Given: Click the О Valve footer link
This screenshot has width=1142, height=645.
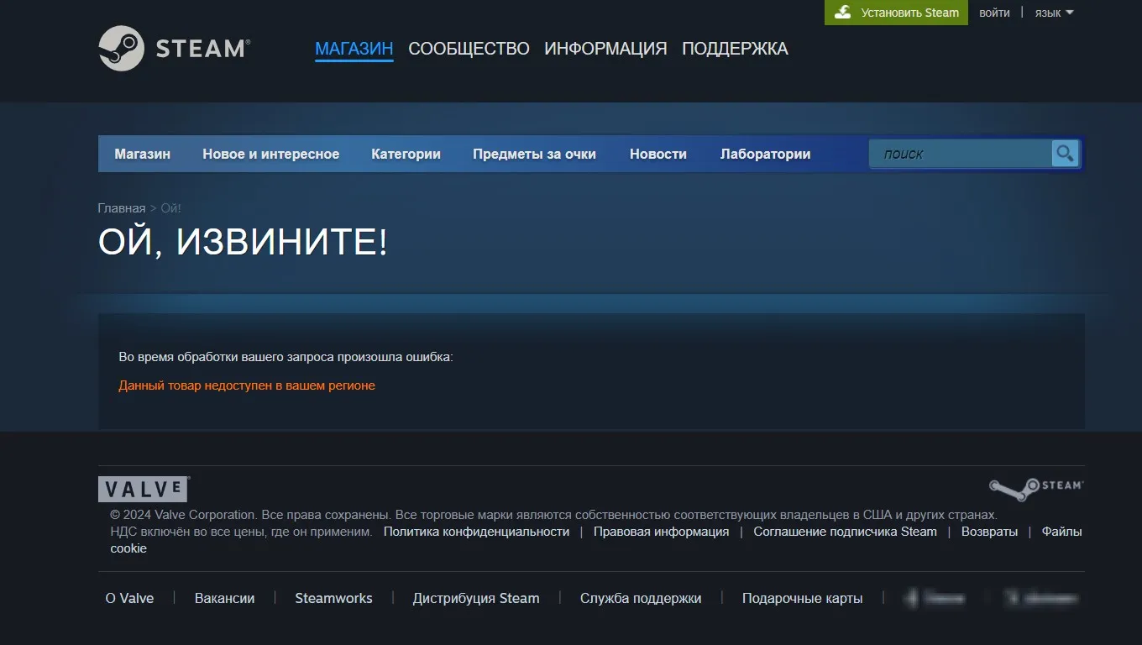Looking at the screenshot, I should coord(129,598).
